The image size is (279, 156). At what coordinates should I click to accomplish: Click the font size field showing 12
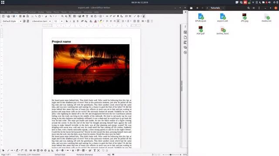point(57,21)
